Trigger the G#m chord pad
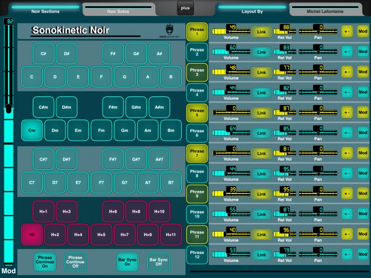371x278 pixels. [x=136, y=107]
